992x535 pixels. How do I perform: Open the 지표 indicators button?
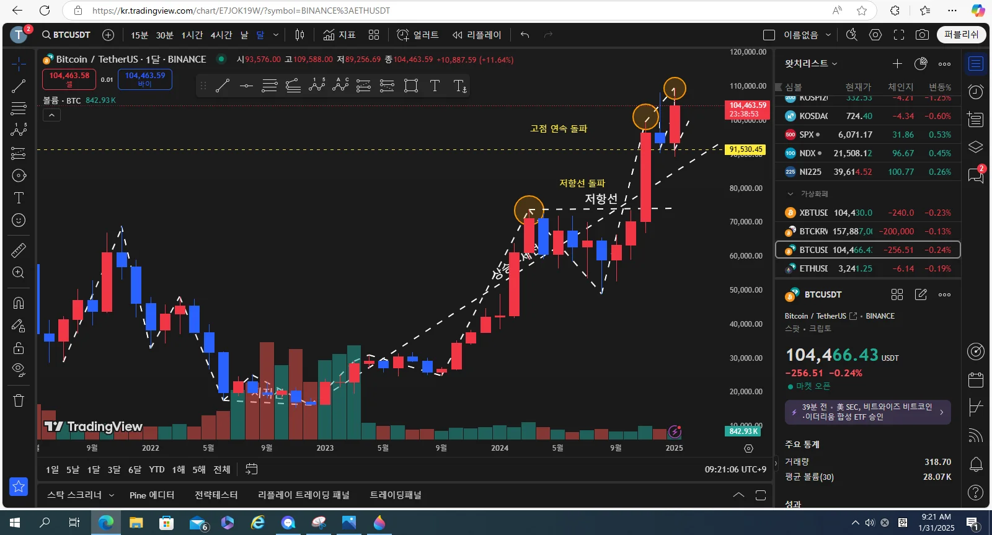[339, 35]
